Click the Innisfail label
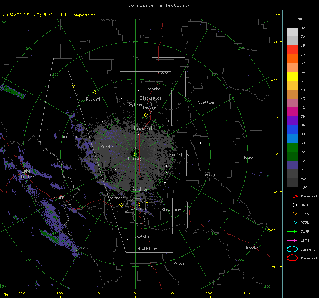Screen dimensions: 319x298 143,128
